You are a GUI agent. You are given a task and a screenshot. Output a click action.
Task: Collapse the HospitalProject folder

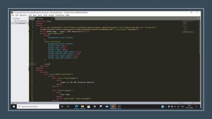point(13,21)
